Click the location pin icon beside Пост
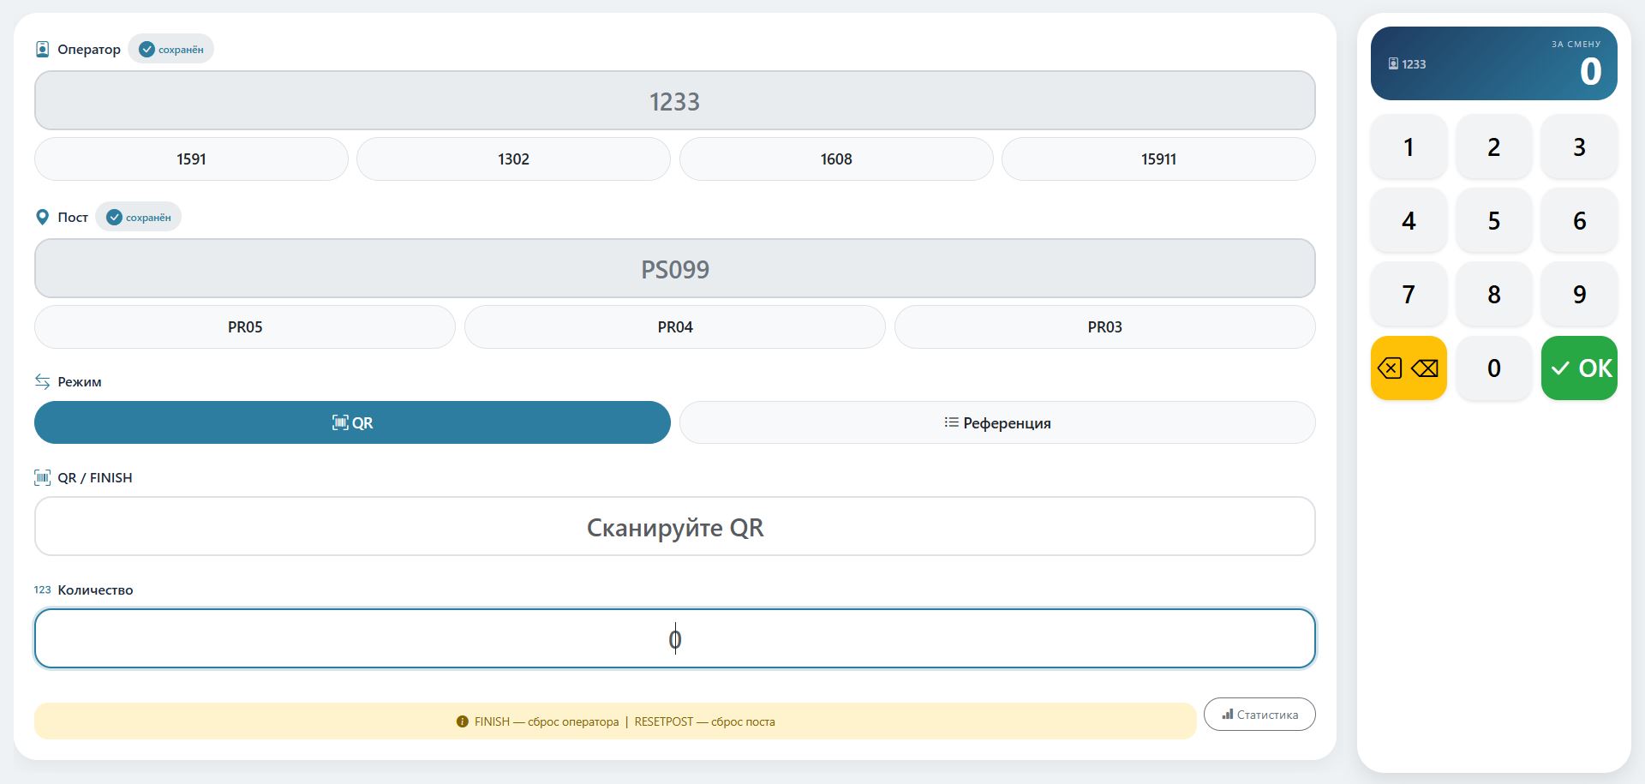The height and width of the screenshot is (784, 1645). tap(42, 217)
